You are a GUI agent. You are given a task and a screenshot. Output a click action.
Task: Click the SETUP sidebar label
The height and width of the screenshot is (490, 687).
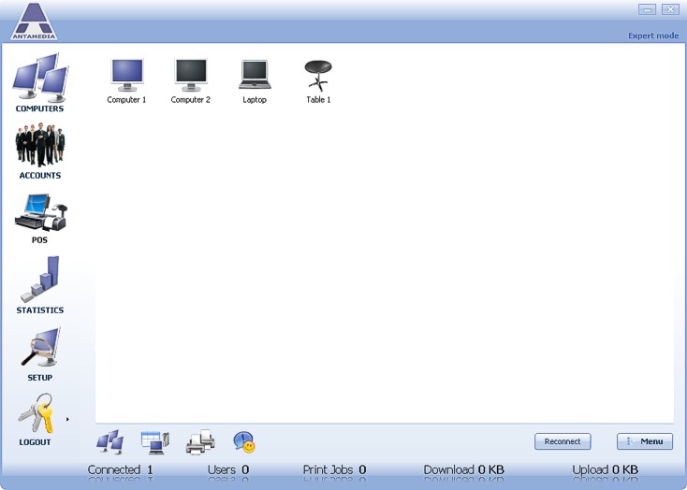pos(40,378)
